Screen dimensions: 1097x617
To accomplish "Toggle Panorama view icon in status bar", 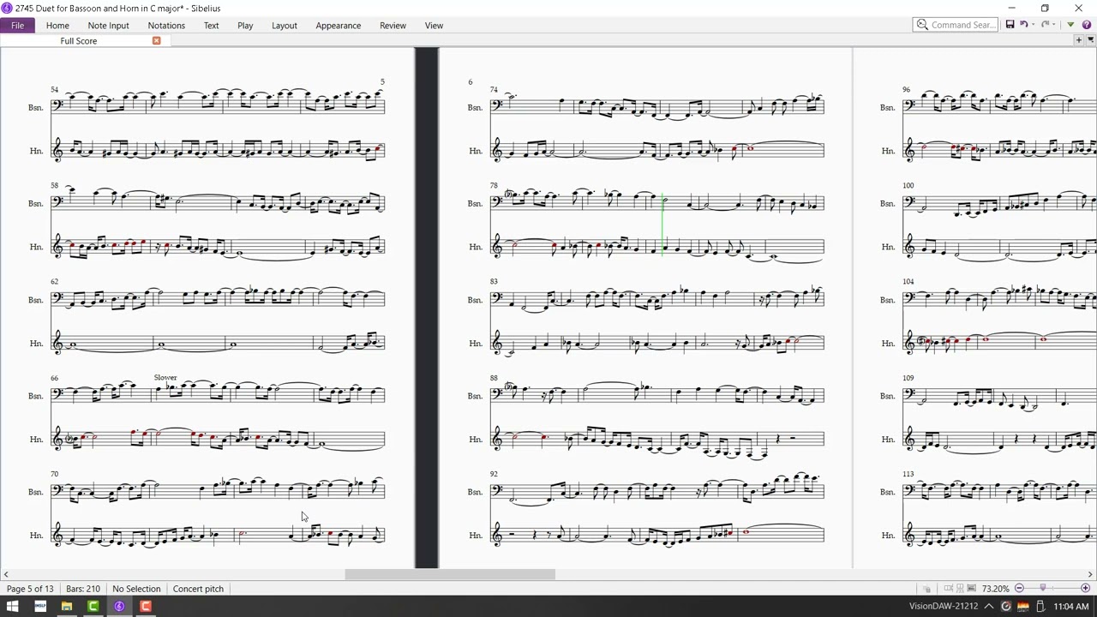I will [971, 589].
